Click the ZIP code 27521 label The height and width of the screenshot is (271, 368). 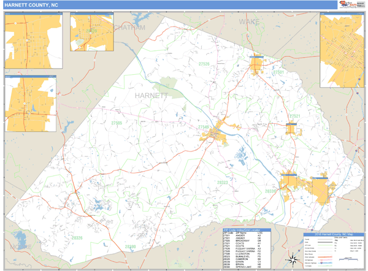tap(296, 116)
